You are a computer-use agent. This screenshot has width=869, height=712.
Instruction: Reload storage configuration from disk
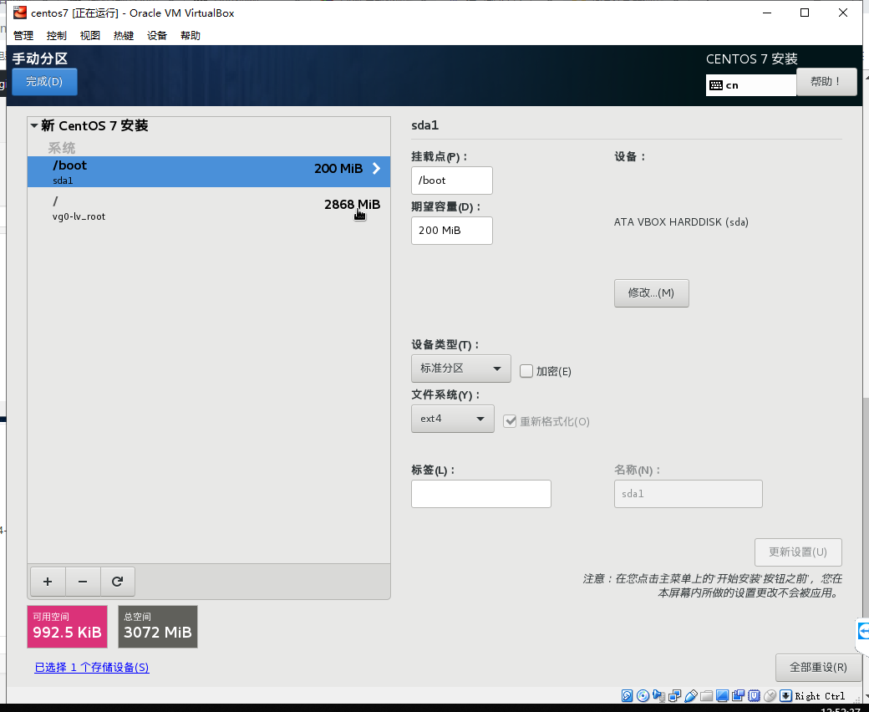118,582
